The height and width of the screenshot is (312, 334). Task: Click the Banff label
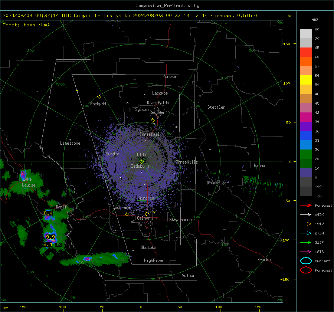pyautogui.click(x=61, y=207)
